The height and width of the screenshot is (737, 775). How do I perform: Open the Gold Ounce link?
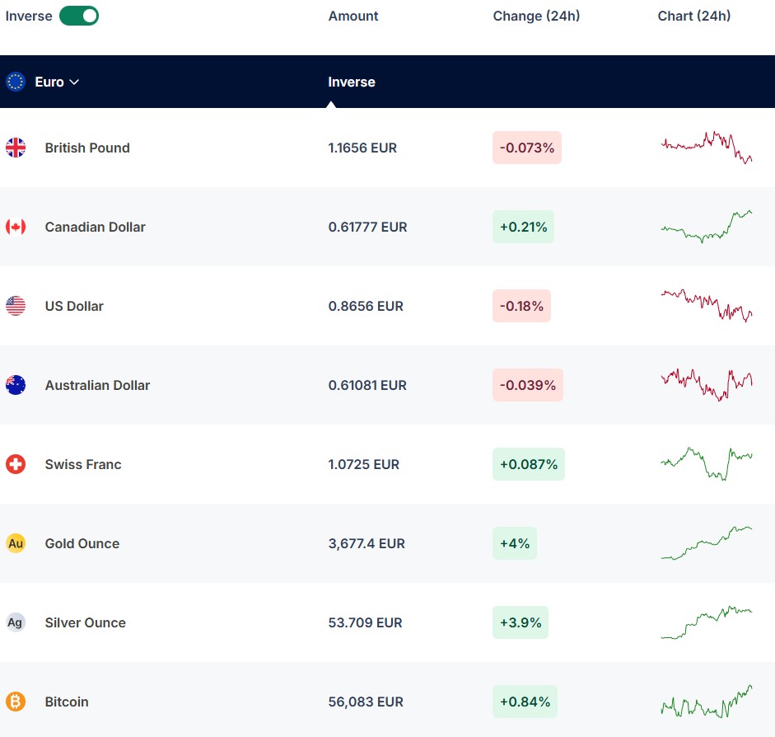[x=82, y=543]
